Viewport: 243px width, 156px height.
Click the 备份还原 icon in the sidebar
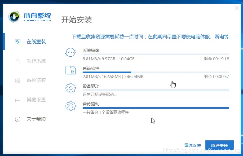[18, 81]
